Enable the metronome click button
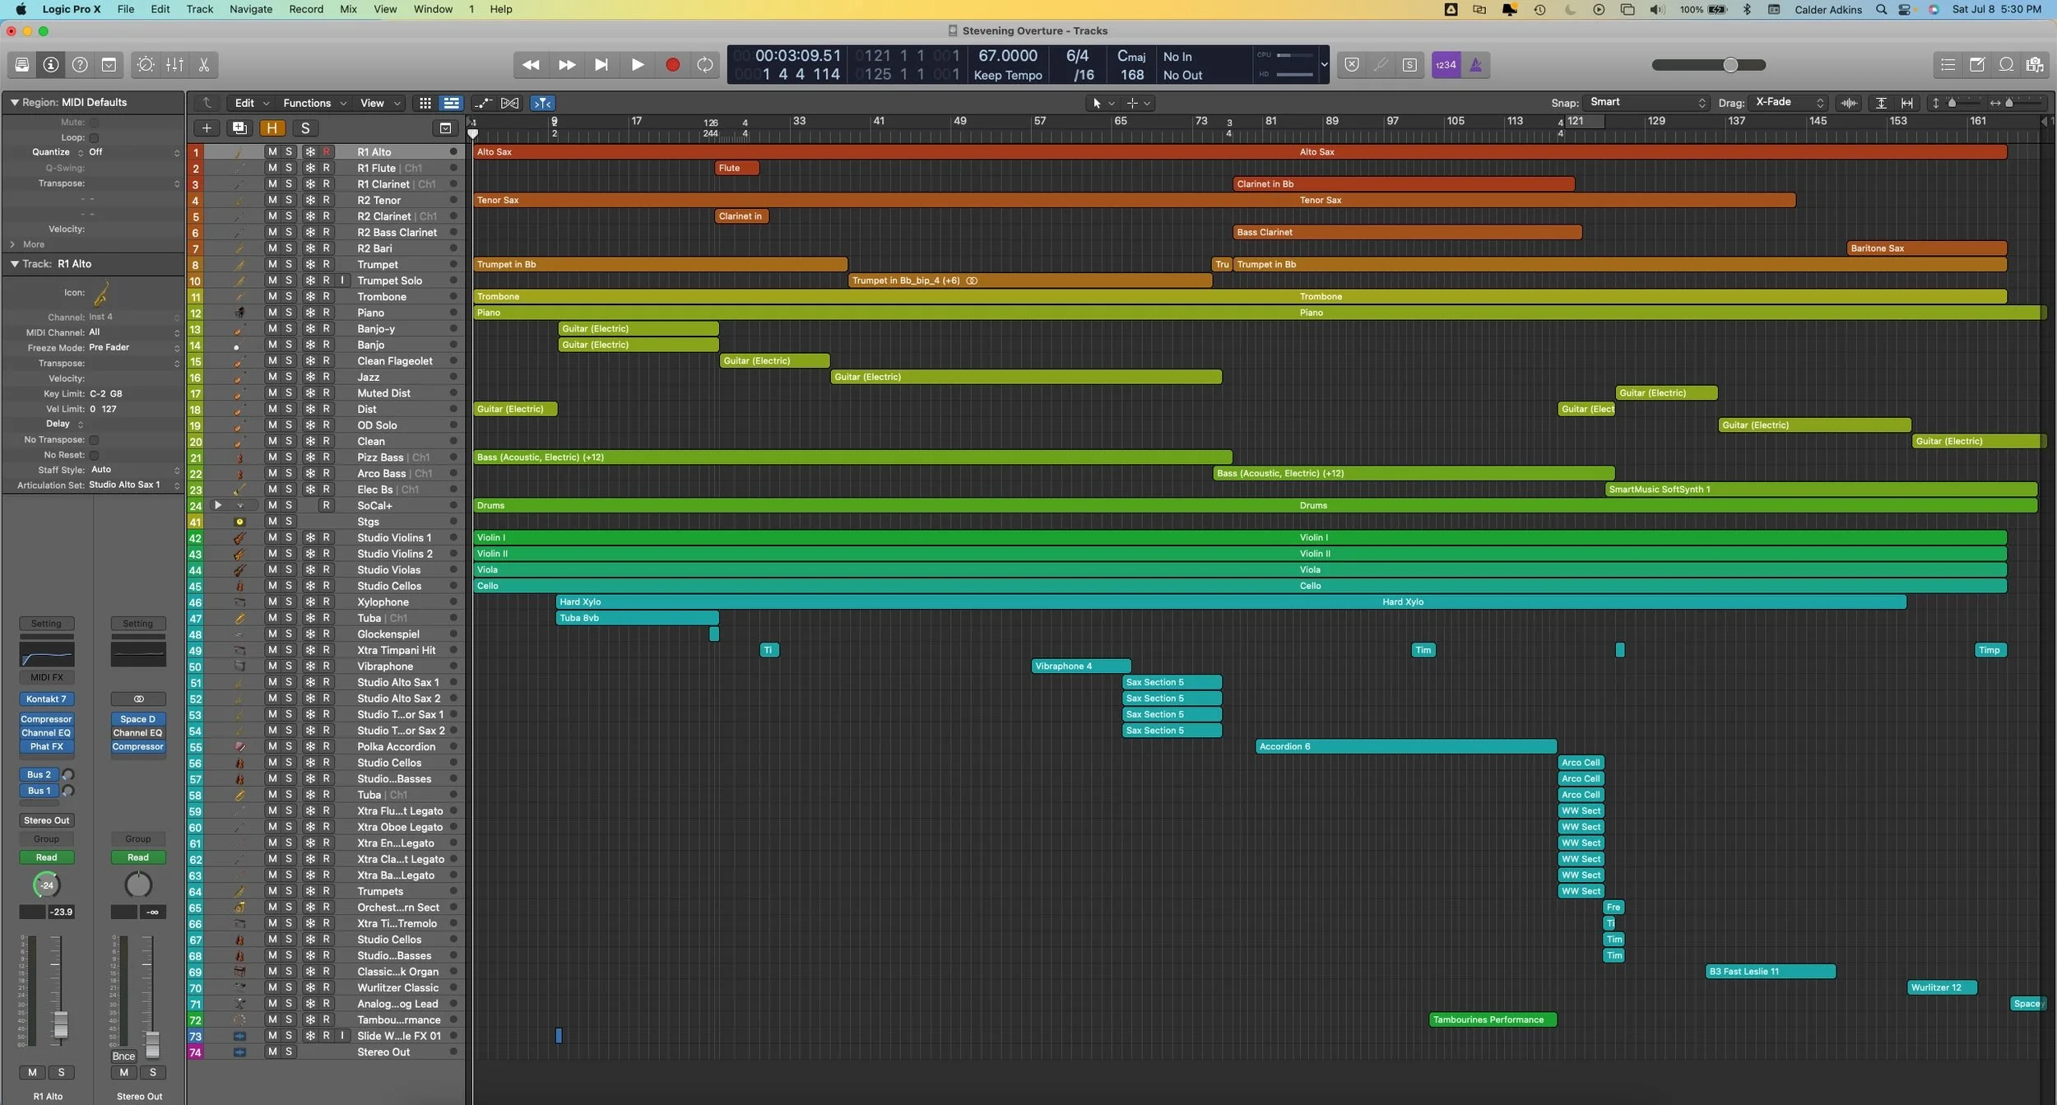 click(1475, 64)
